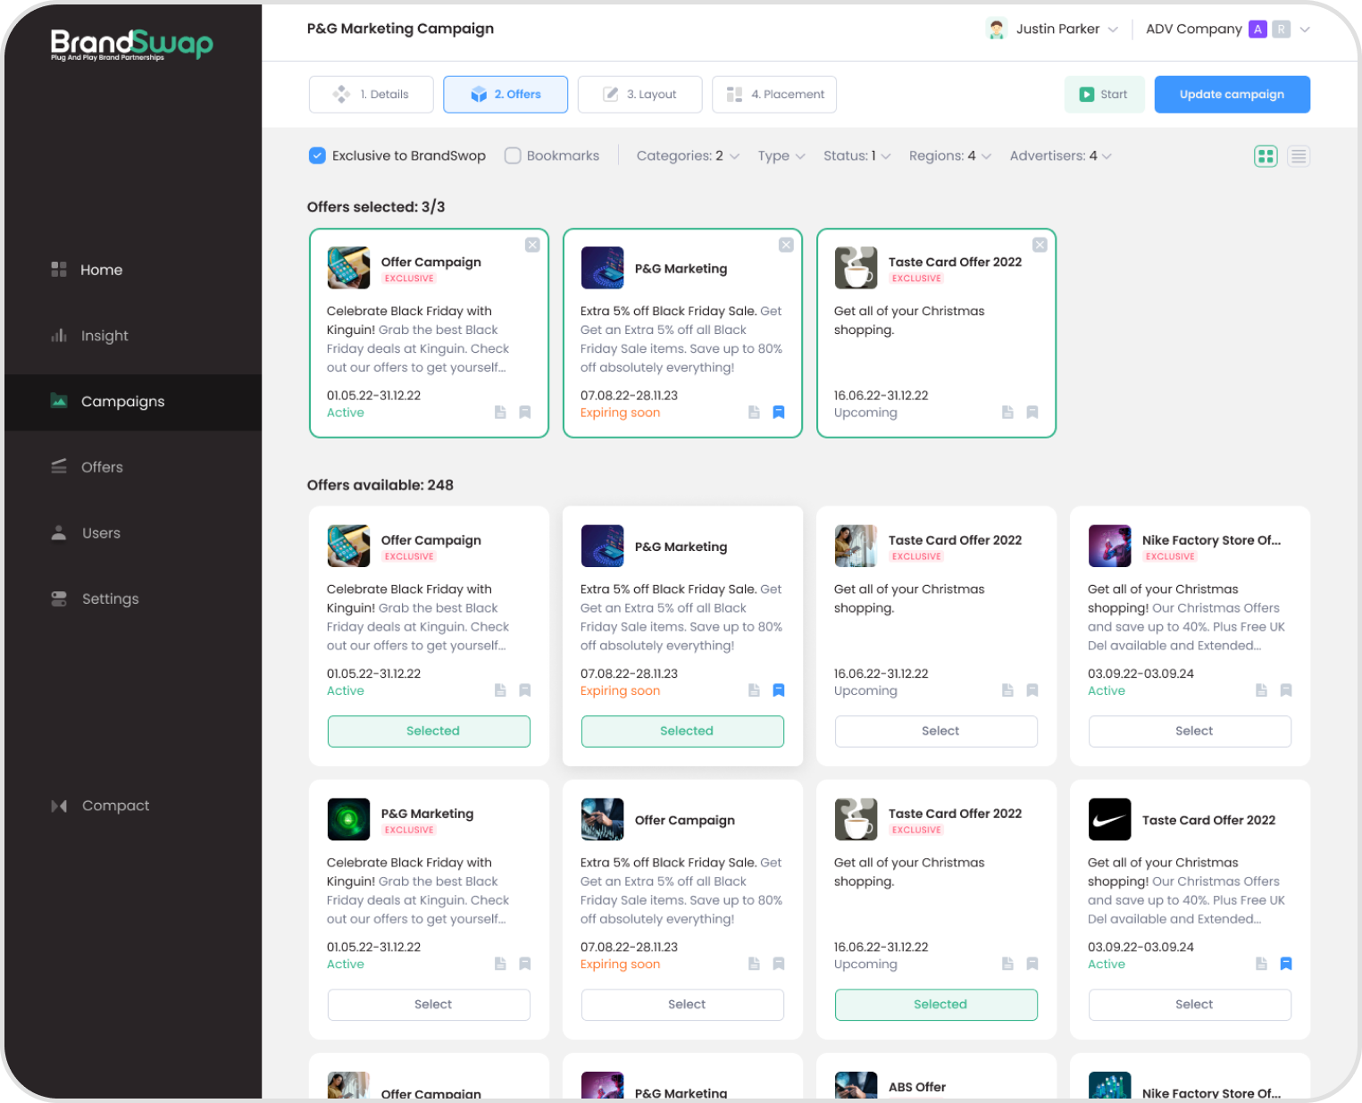Select the Nike-logo Taste Card Offer 2022
1362x1103 pixels.
click(1190, 1005)
